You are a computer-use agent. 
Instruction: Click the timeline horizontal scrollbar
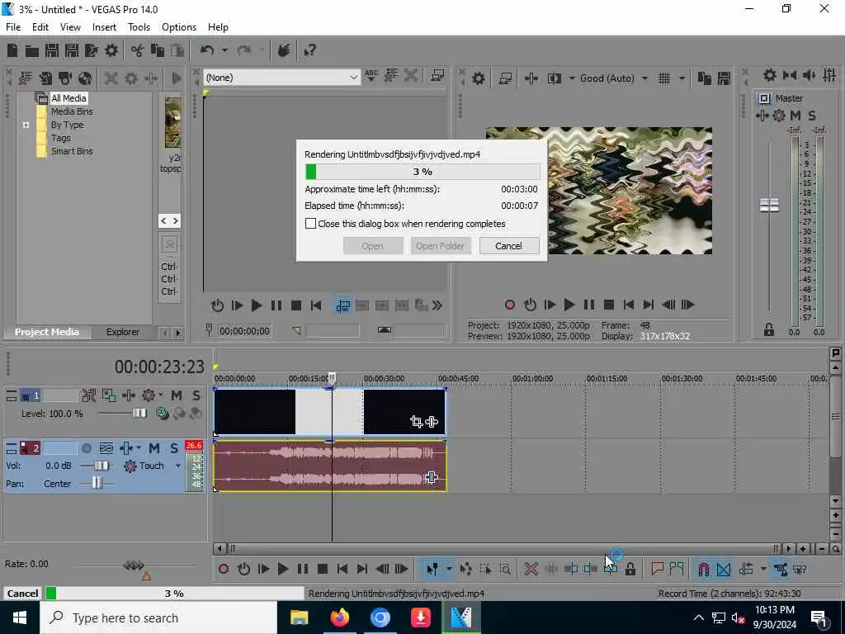[x=504, y=549]
